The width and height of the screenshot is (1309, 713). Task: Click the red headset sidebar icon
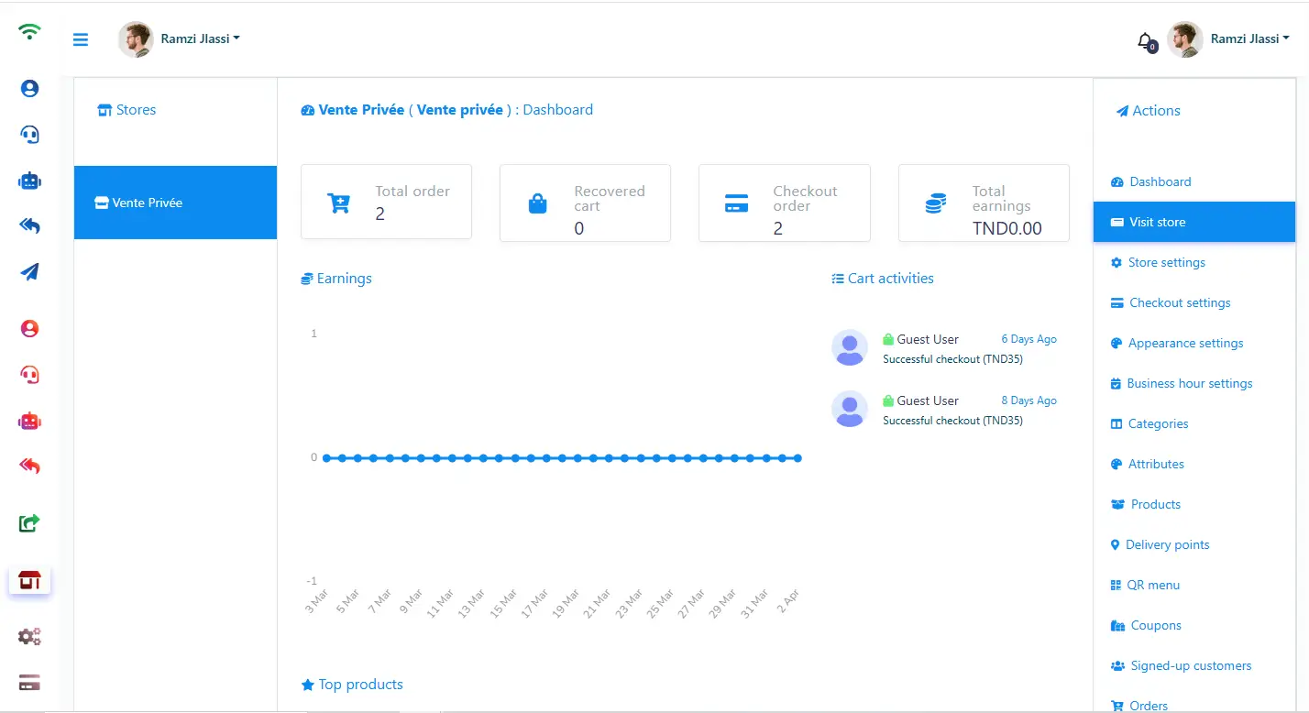[29, 375]
